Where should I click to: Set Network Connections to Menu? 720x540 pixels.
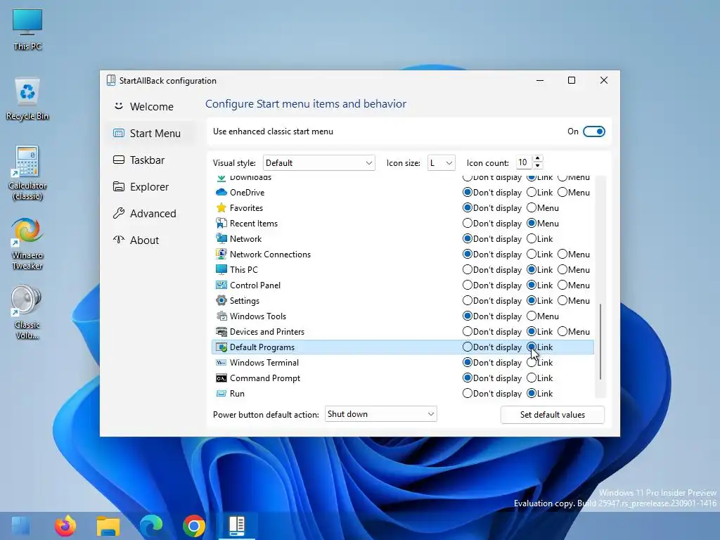click(x=562, y=255)
